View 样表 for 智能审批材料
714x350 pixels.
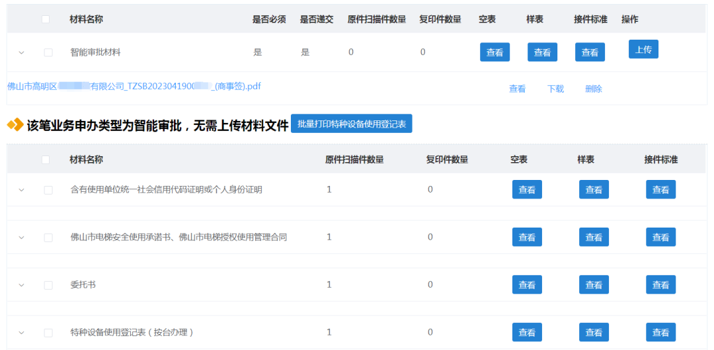click(542, 52)
